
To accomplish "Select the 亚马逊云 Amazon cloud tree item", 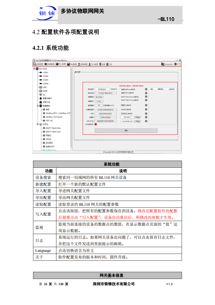I will [48, 143].
